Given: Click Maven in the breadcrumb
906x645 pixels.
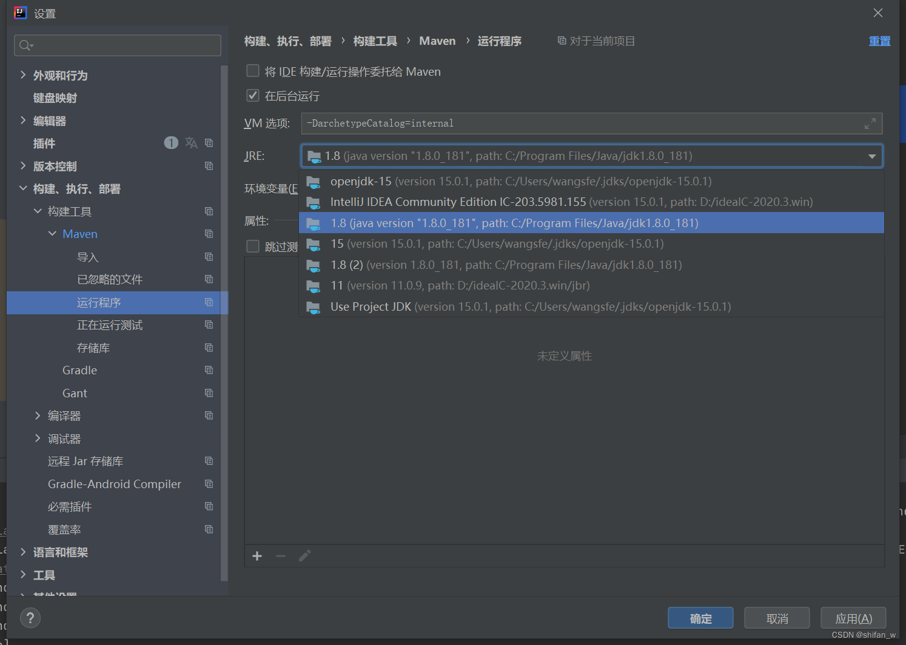Looking at the screenshot, I should click(x=437, y=41).
